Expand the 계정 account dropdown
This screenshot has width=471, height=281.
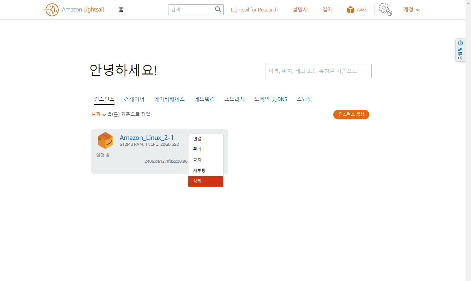pyautogui.click(x=411, y=10)
